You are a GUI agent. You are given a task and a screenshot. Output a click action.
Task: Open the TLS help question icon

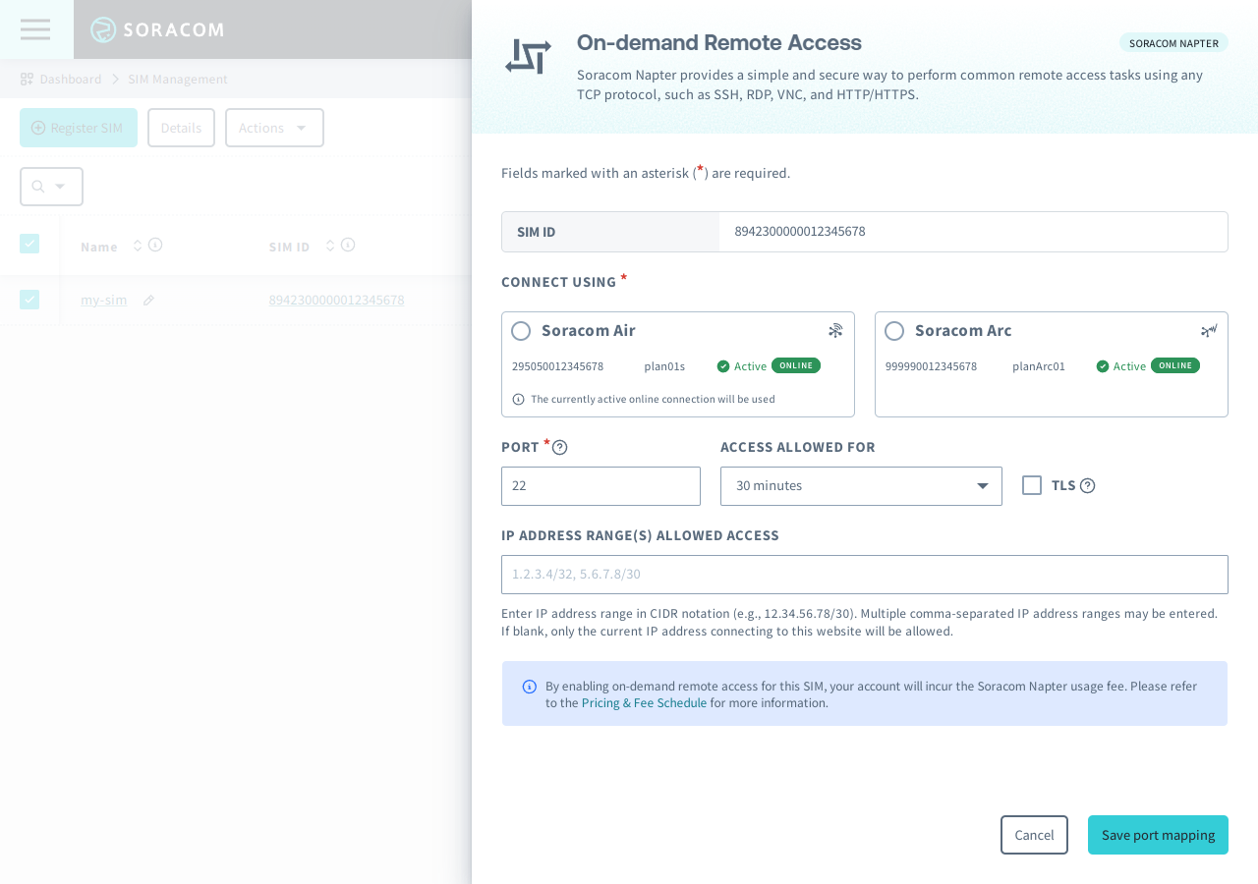tap(1087, 485)
